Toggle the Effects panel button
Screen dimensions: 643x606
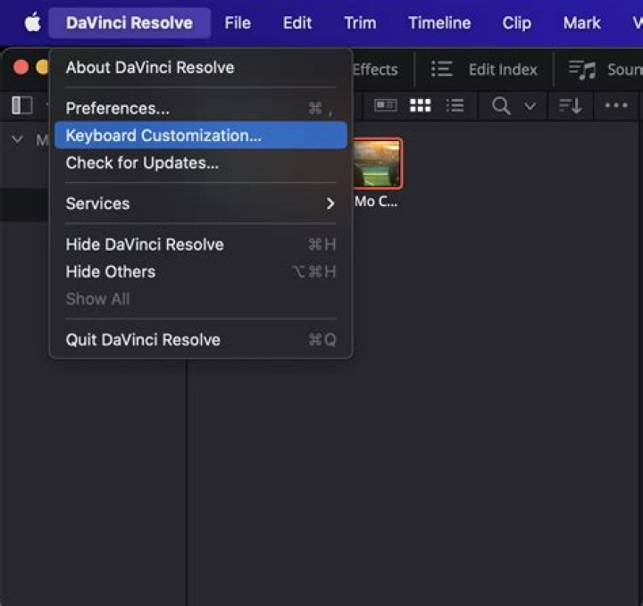point(375,70)
